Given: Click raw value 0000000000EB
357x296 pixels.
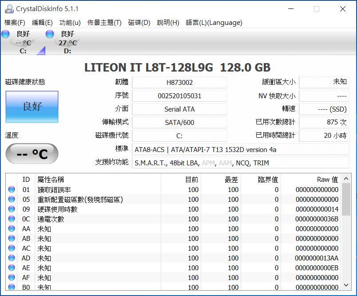Looking at the screenshot, I should point(317,268).
